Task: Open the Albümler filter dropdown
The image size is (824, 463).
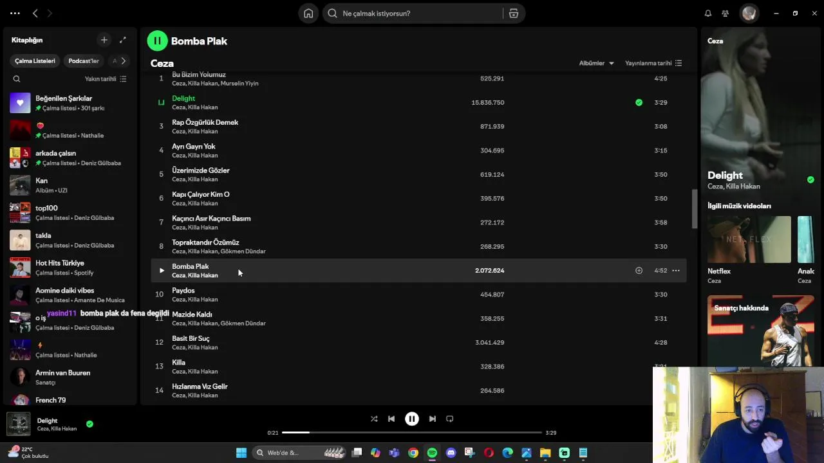Action: 597,63
